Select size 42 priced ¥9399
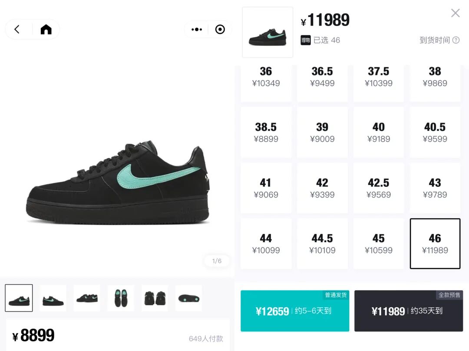The height and width of the screenshot is (351, 469). [x=322, y=188]
